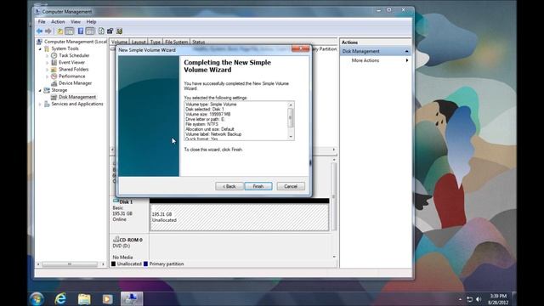Expand the Event Viewer node
This screenshot has height=306, width=544.
click(x=48, y=62)
